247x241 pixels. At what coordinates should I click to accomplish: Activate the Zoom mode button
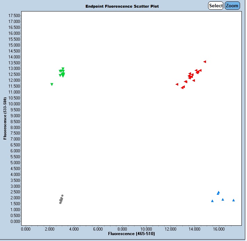[x=232, y=6]
